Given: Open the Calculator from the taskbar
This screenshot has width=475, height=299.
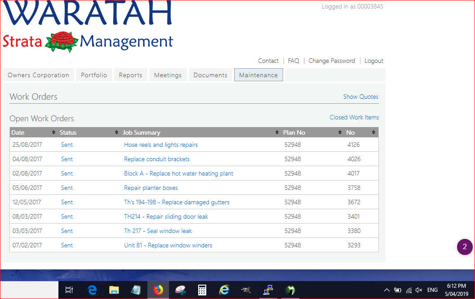Looking at the screenshot, I should pyautogui.click(x=202, y=290).
